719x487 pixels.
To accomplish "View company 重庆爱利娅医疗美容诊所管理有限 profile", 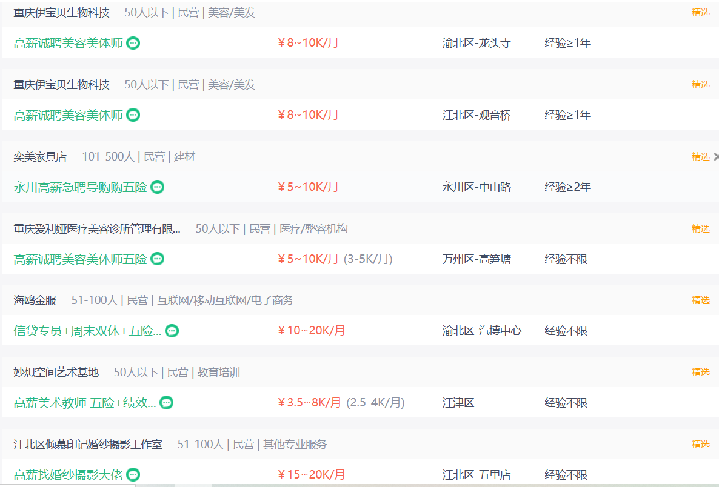I will click(97, 228).
